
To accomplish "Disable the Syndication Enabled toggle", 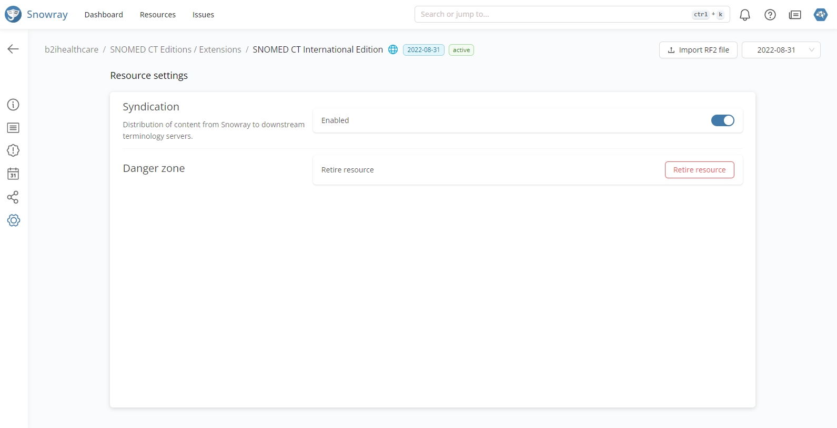I will tap(722, 120).
